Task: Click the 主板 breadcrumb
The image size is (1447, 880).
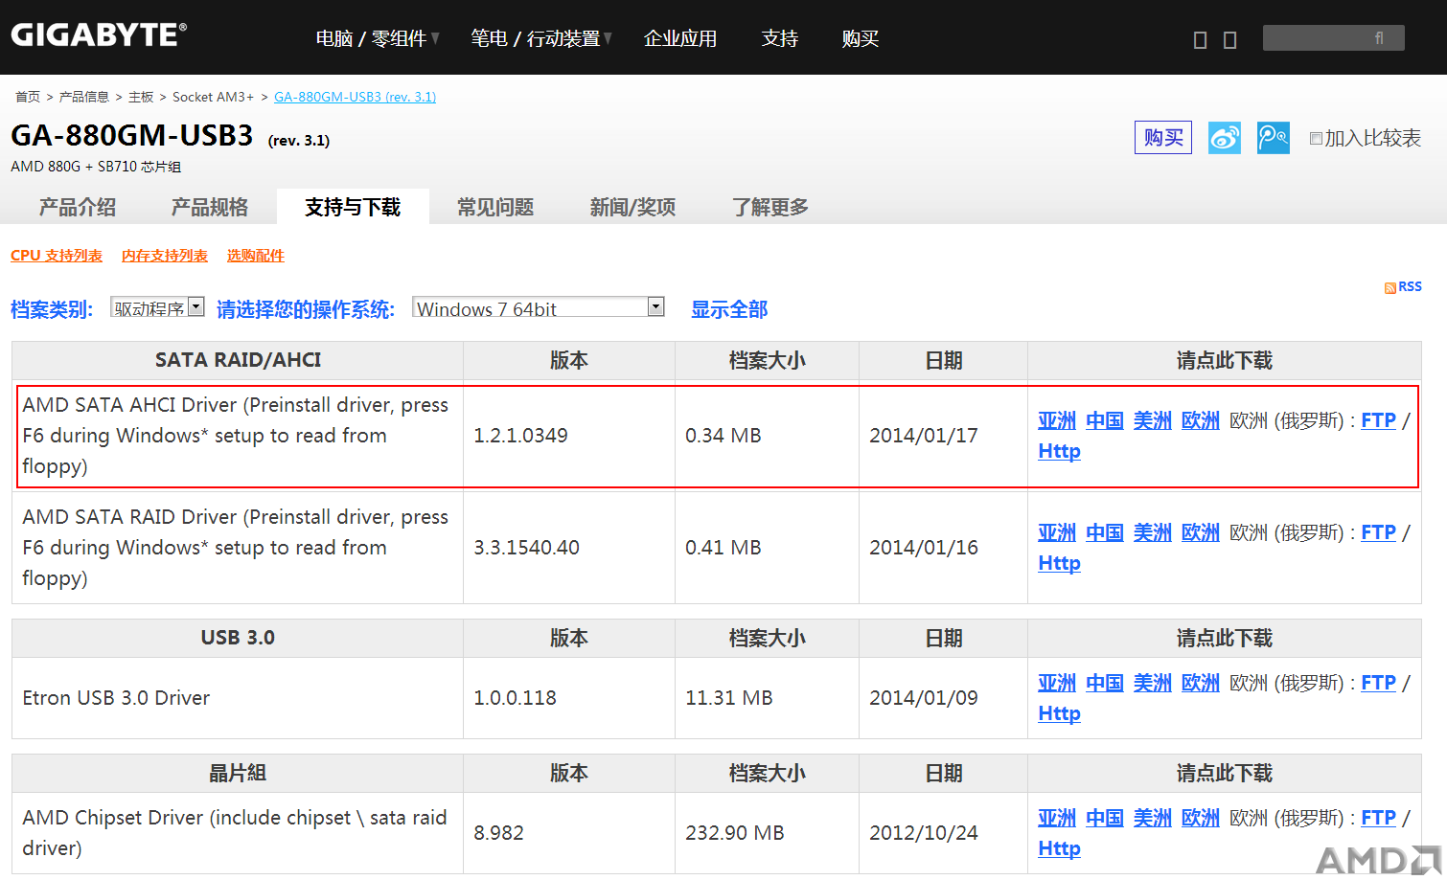Action: (x=141, y=97)
